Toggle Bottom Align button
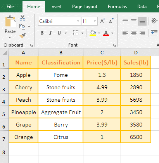Viewport: 159px width, 163px height. pyautogui.click(x=142, y=21)
